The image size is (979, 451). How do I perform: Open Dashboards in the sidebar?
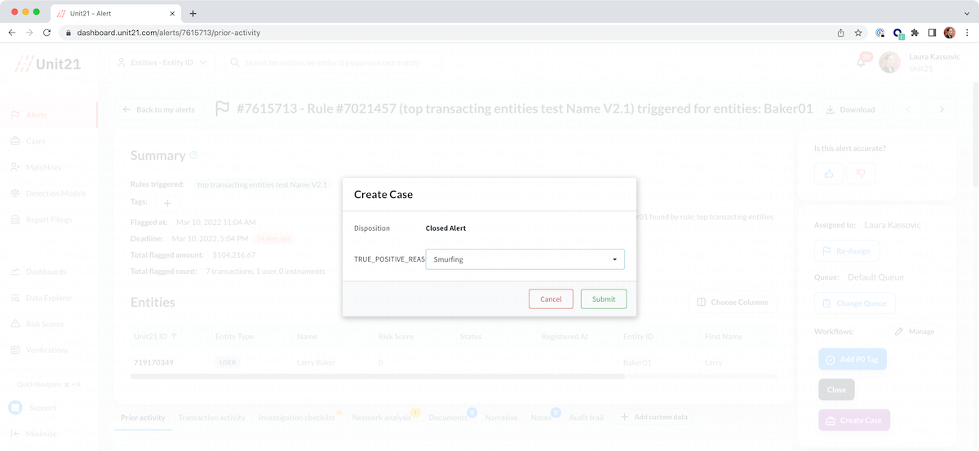pos(38,272)
